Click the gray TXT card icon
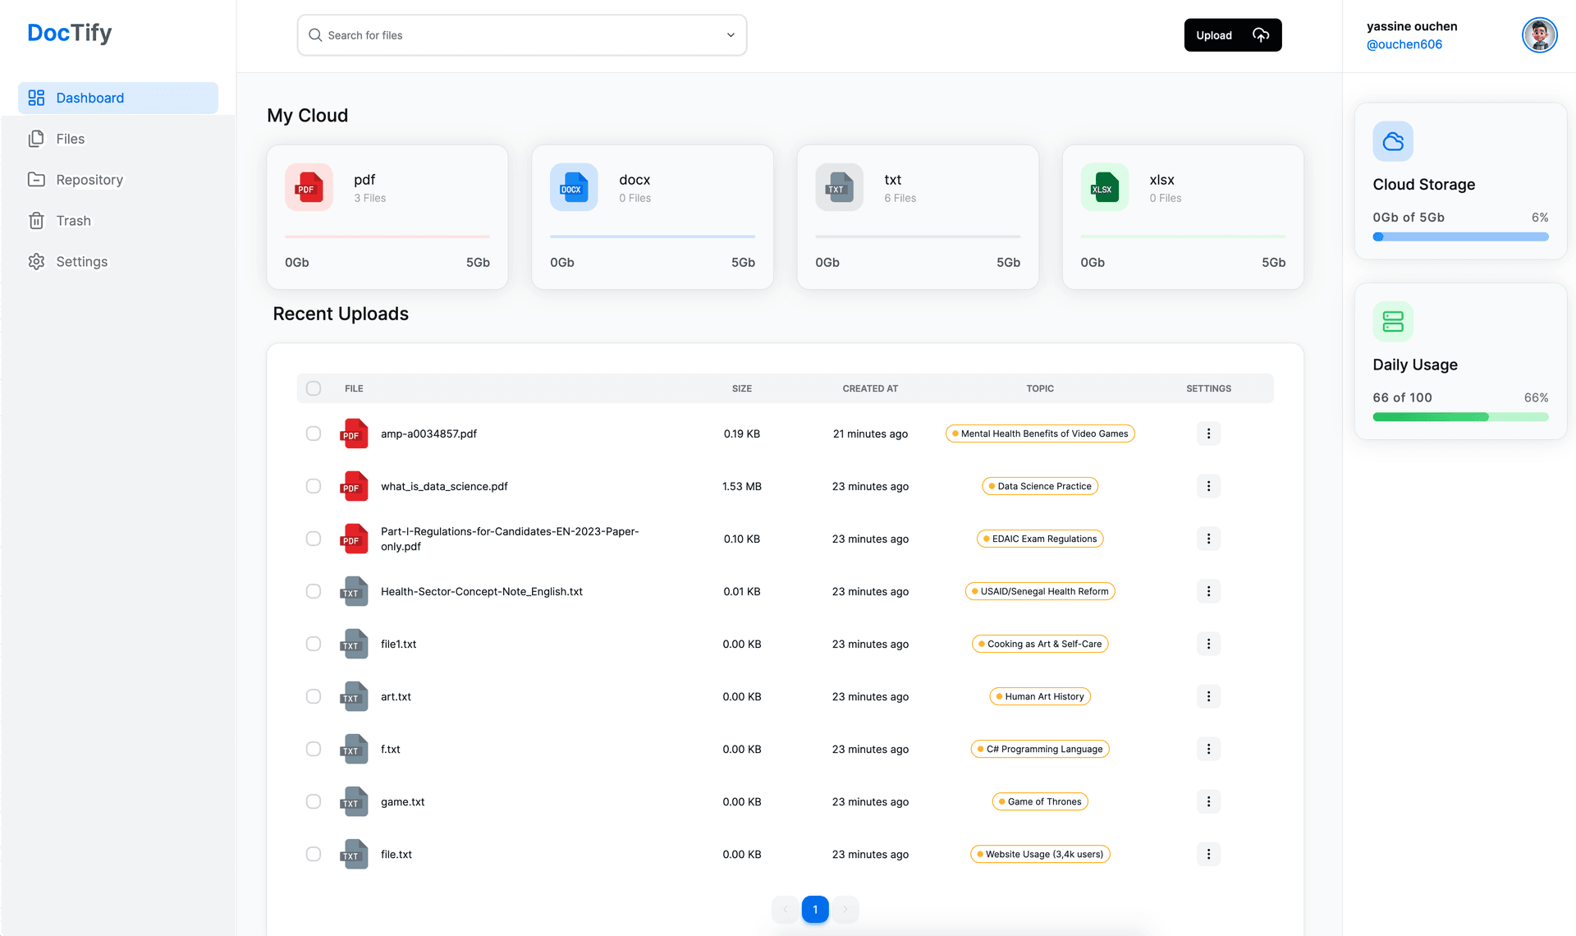This screenshot has width=1576, height=936. tap(839, 187)
